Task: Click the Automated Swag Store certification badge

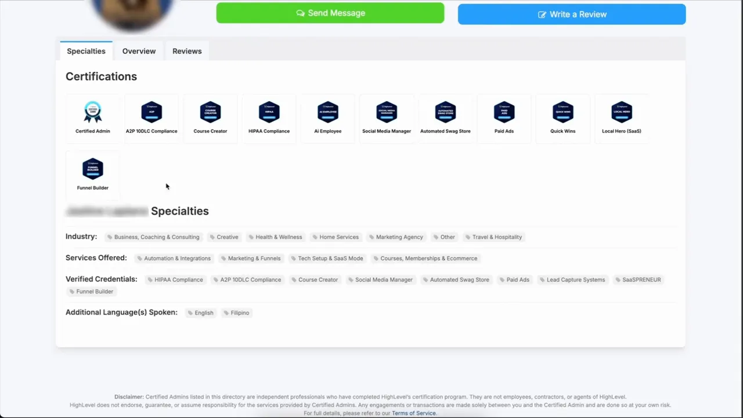Action: (445, 112)
